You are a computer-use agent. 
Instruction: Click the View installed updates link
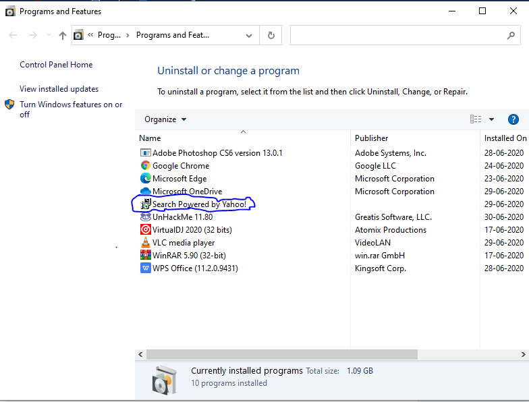(x=59, y=89)
